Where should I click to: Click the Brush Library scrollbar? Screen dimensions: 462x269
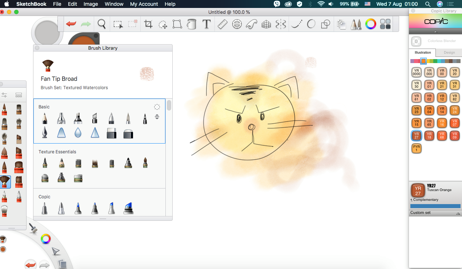[x=169, y=105]
